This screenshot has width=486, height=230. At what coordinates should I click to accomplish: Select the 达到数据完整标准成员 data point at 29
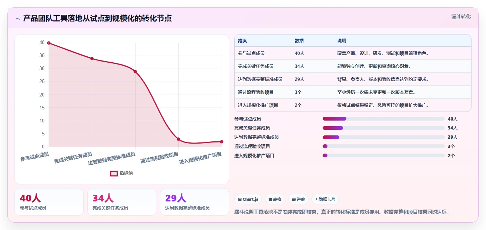point(135,72)
